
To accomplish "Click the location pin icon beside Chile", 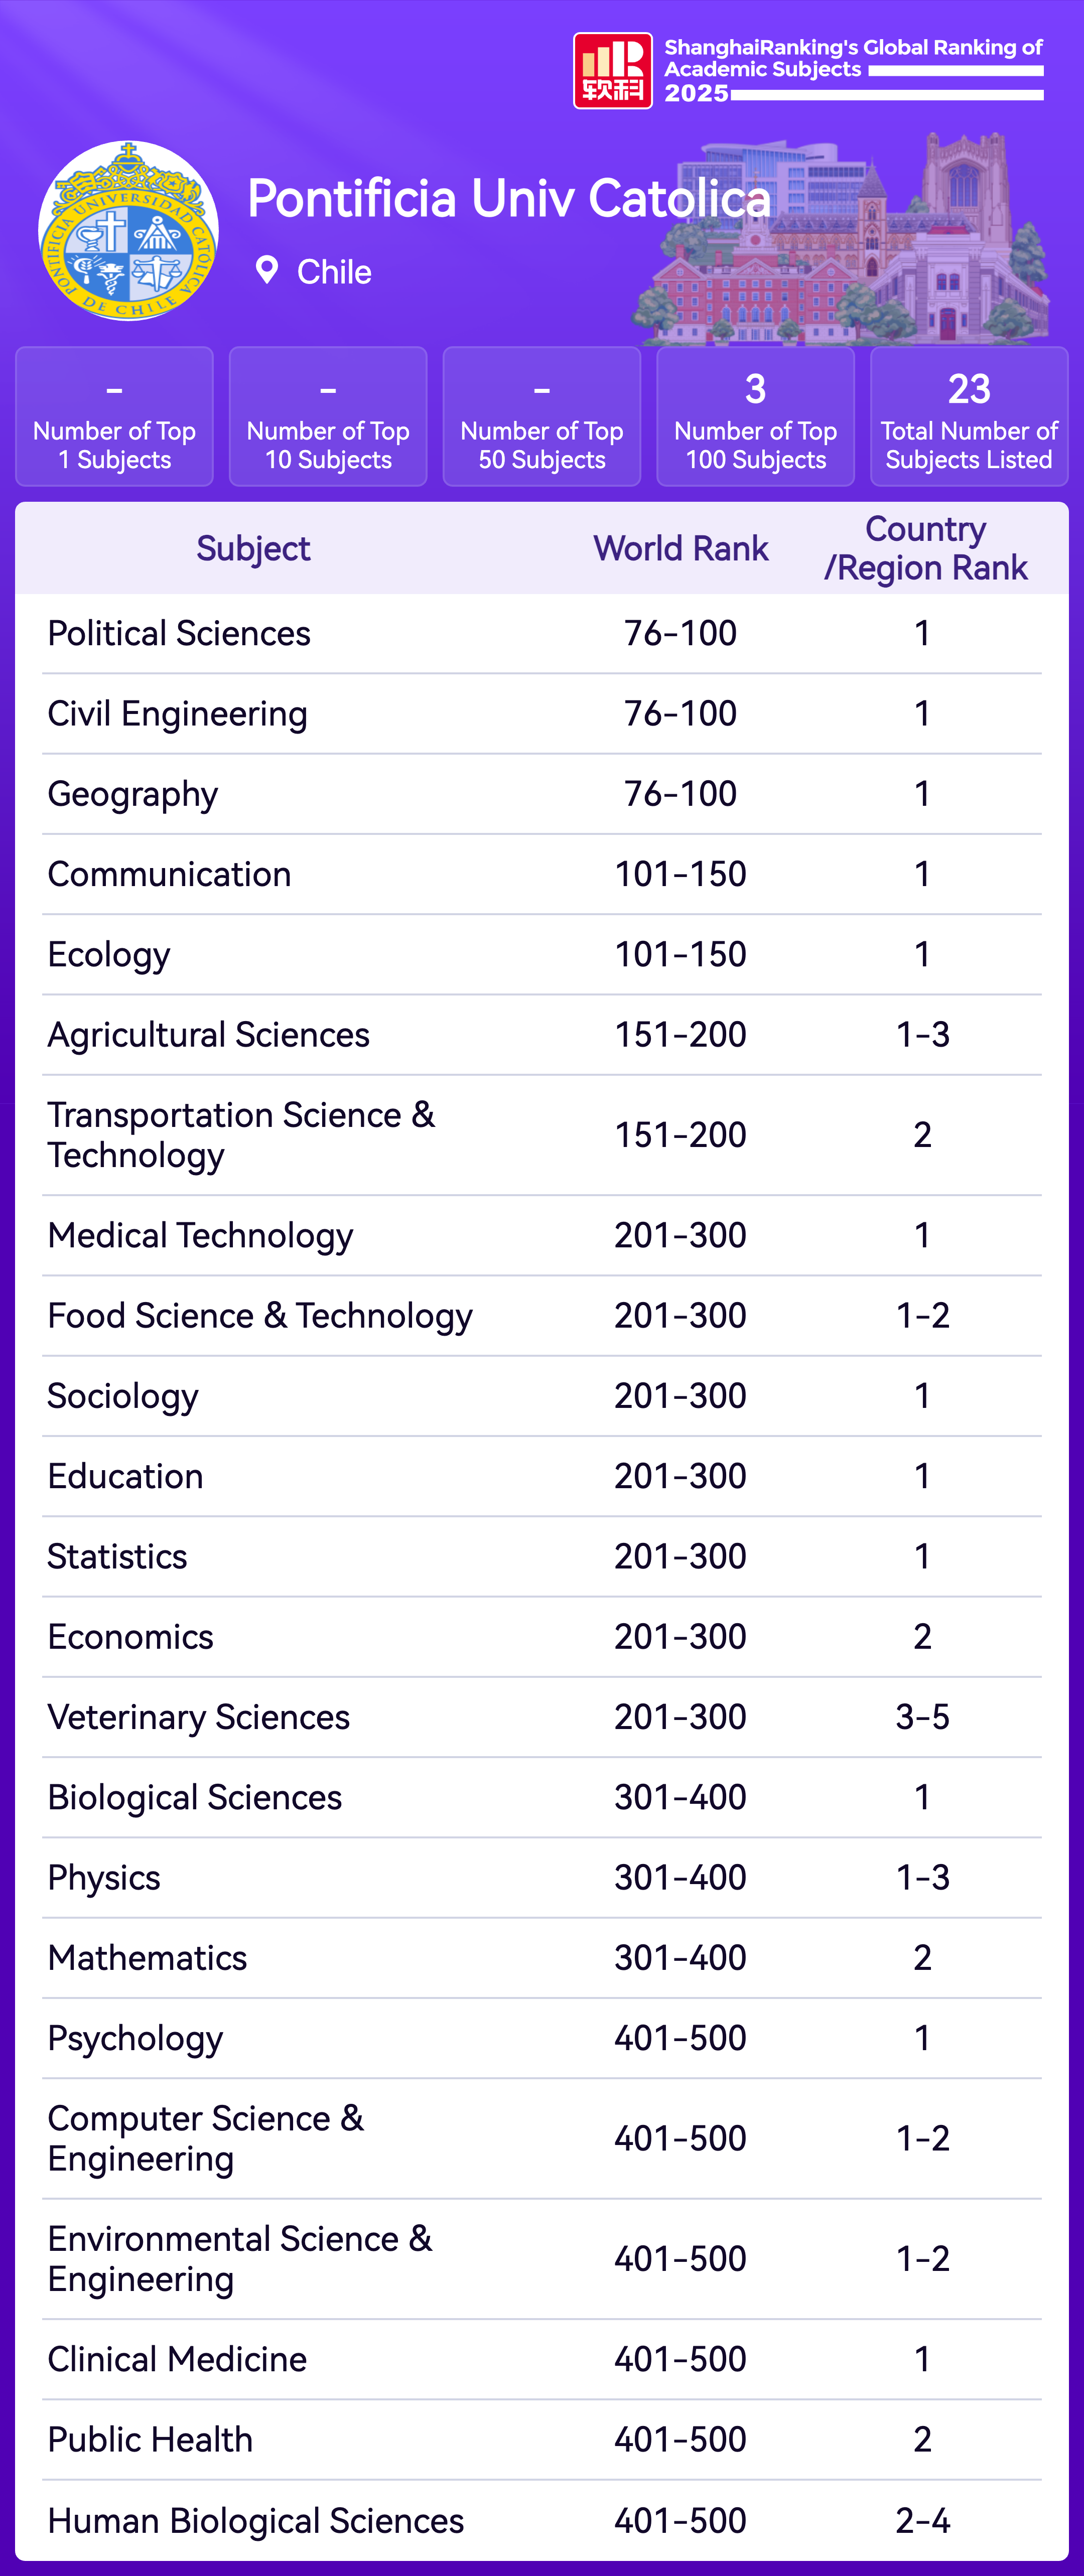I will (x=267, y=270).
